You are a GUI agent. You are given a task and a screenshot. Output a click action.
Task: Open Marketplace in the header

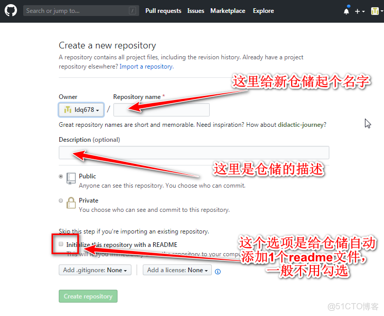[228, 11]
